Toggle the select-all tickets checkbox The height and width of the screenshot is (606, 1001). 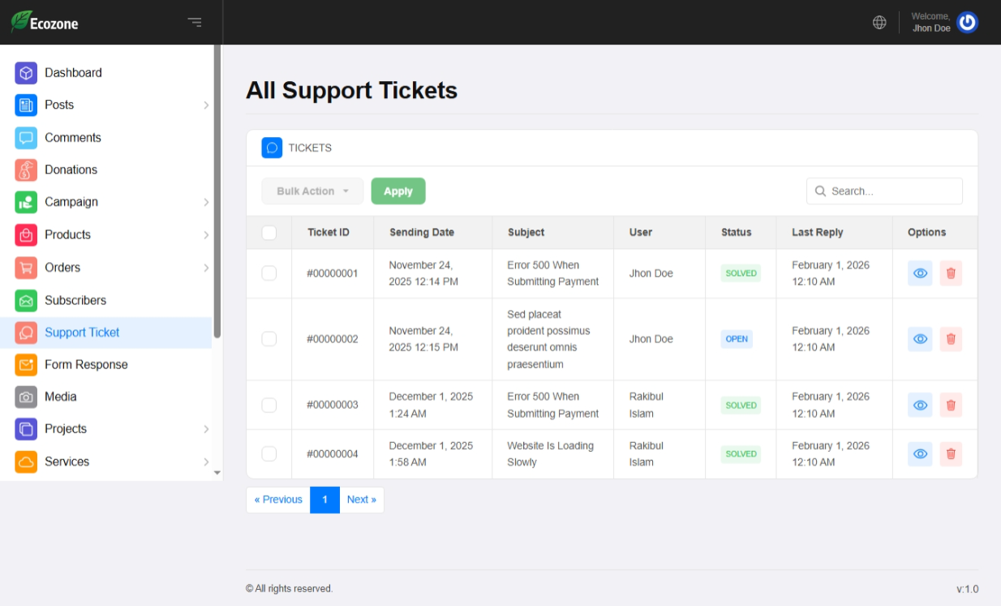[x=269, y=233]
